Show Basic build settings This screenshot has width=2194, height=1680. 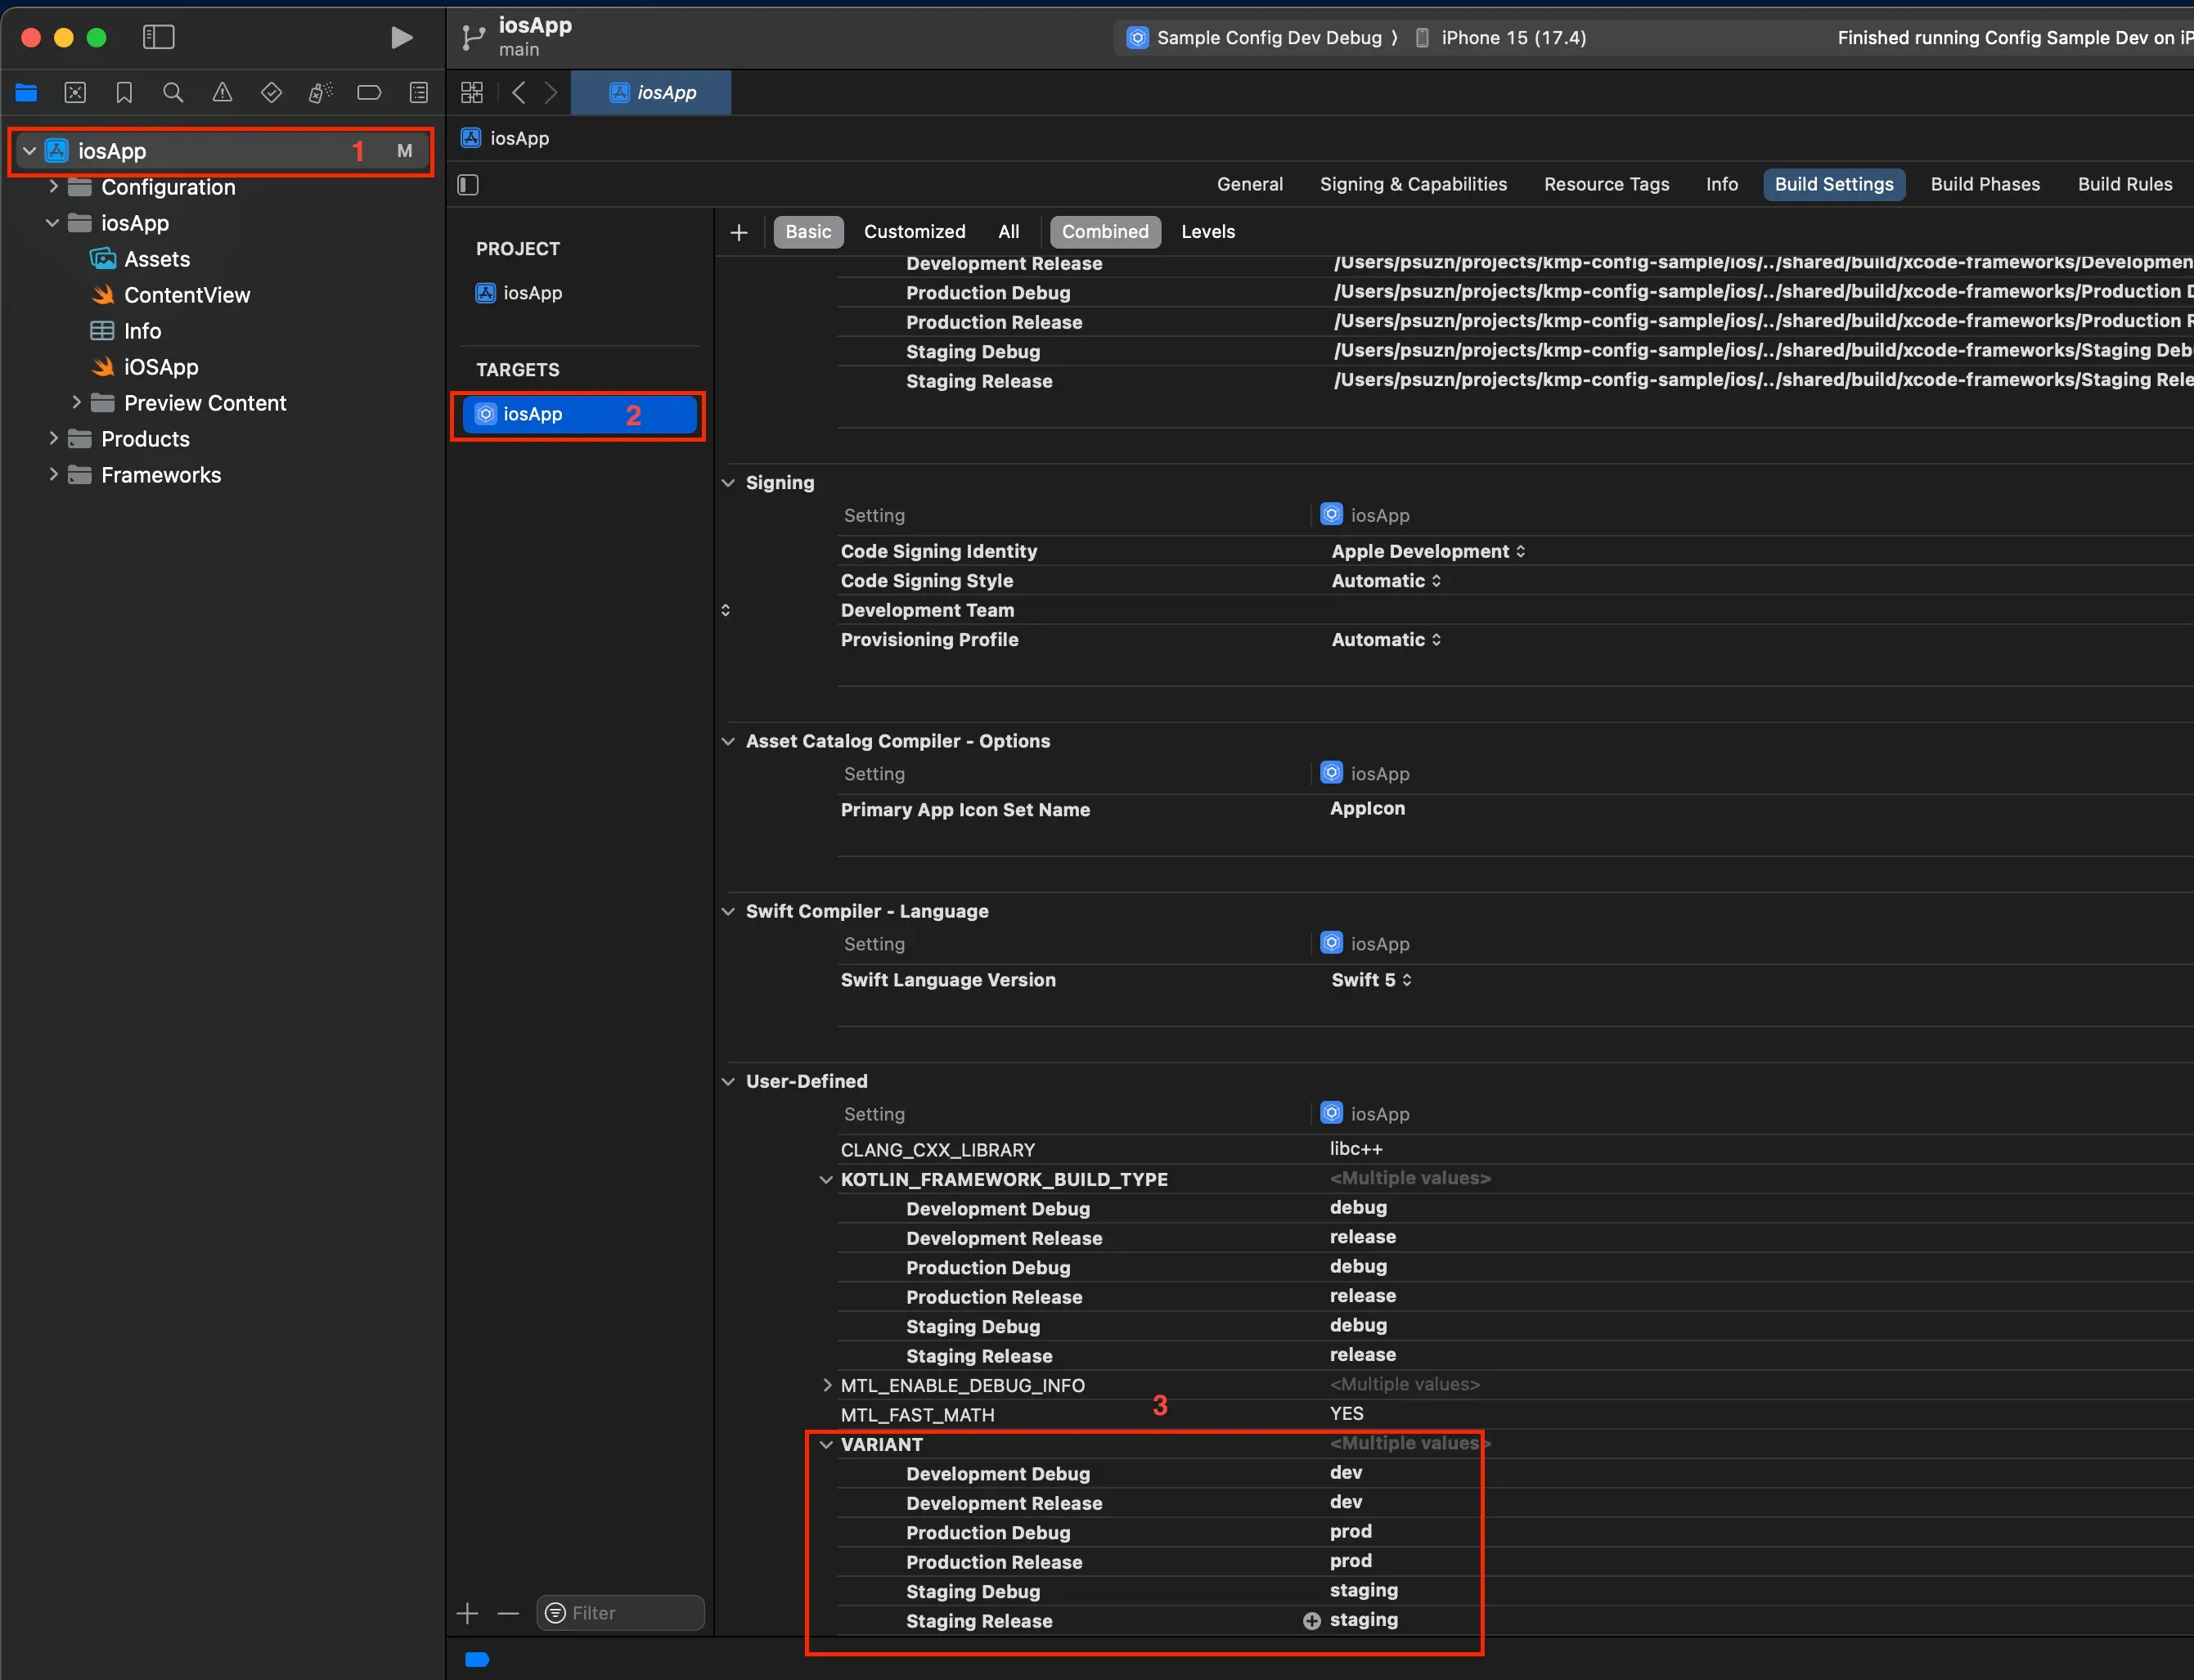click(x=808, y=232)
